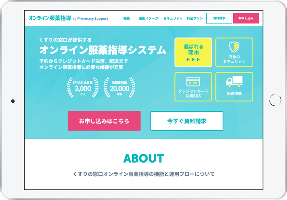Click the triple arrow icon in yellow tile
287x200 pixels.
193,60
